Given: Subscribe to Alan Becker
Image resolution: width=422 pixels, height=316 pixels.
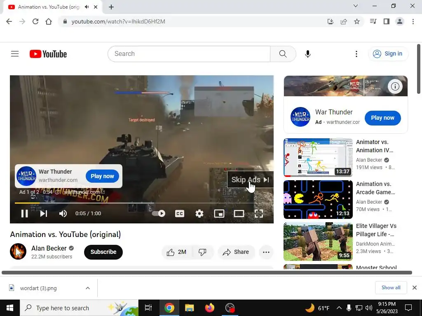Looking at the screenshot, I should [103, 252].
